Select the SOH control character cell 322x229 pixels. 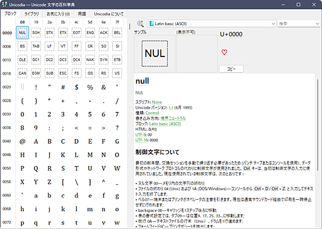coord(36,32)
